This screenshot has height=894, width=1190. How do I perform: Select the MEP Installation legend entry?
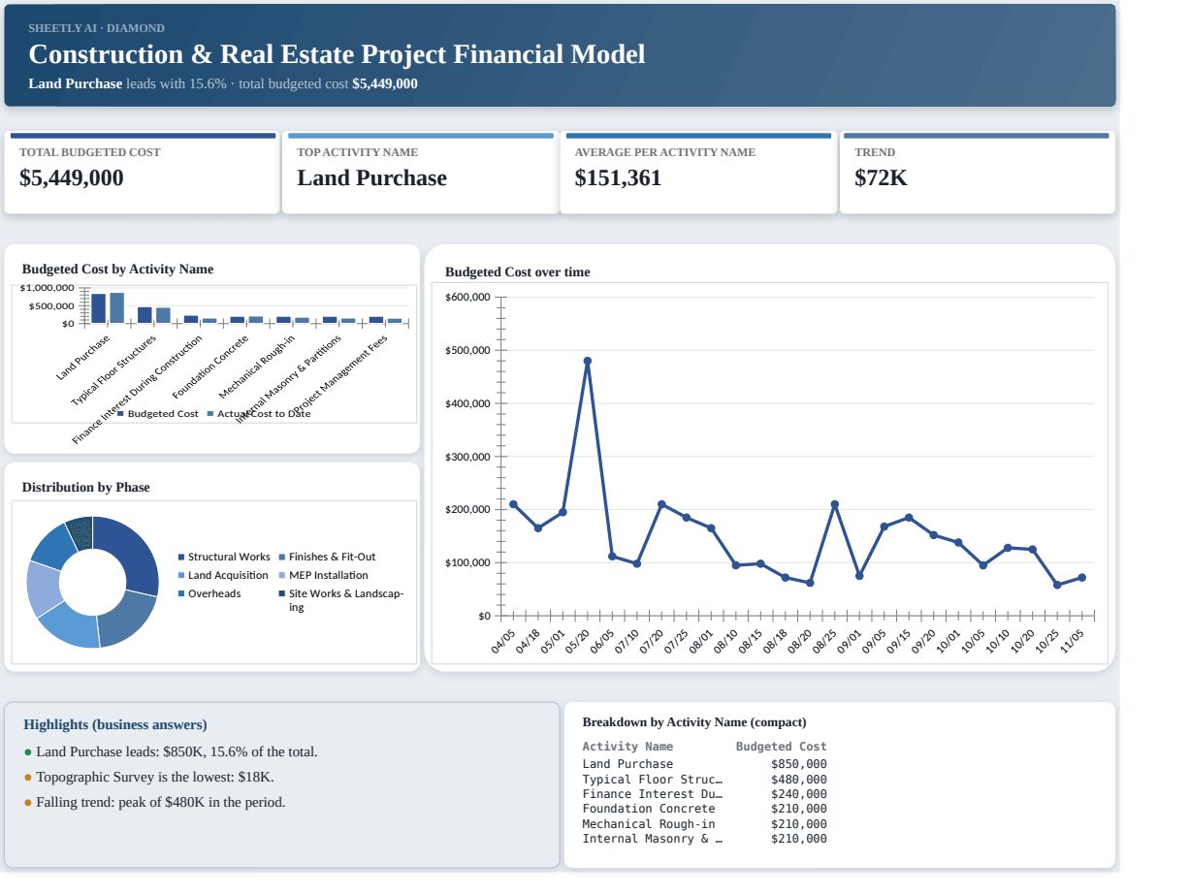pyautogui.click(x=323, y=576)
